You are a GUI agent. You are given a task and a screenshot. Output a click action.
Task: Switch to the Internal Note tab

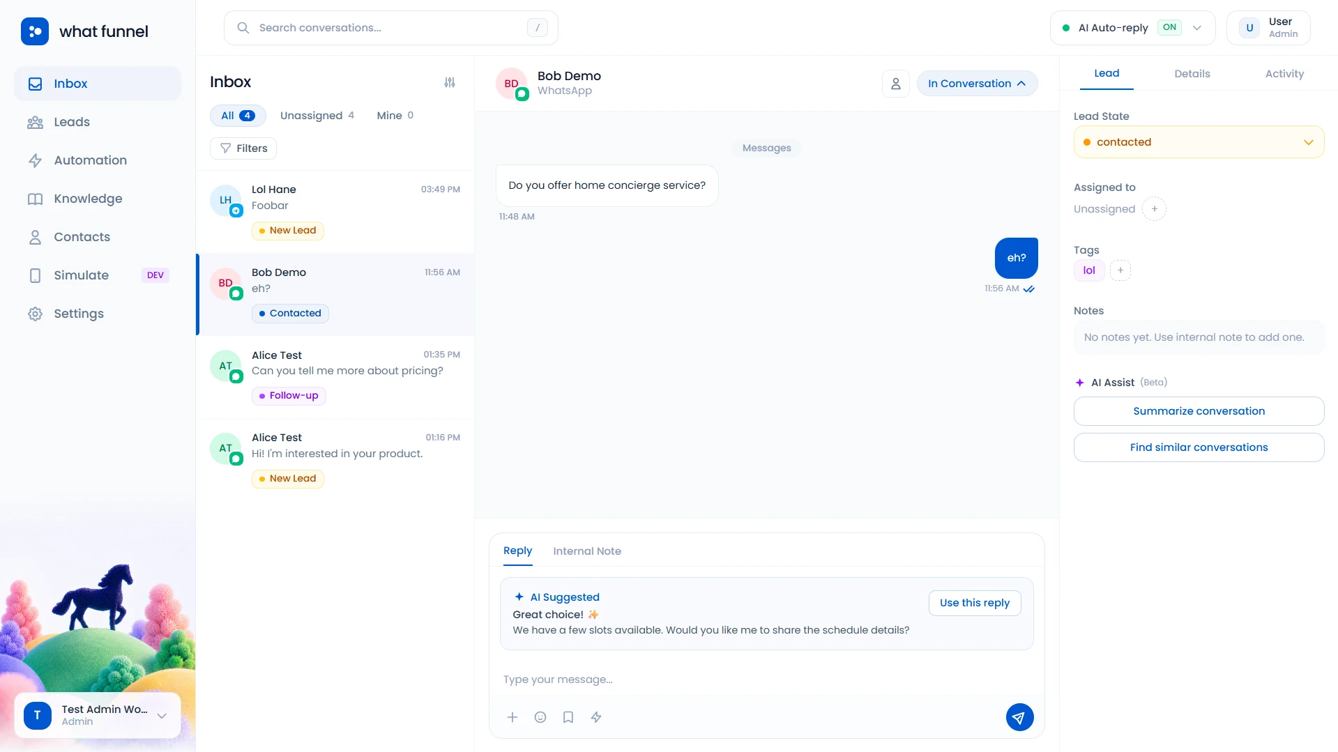pos(587,551)
